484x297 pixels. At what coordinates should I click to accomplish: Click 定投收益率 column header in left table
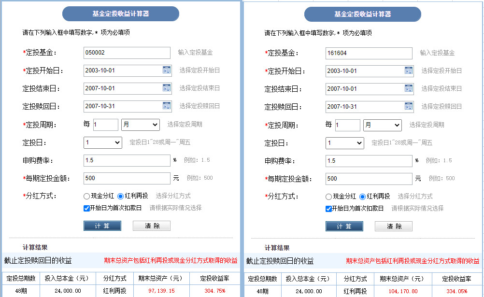click(x=215, y=279)
